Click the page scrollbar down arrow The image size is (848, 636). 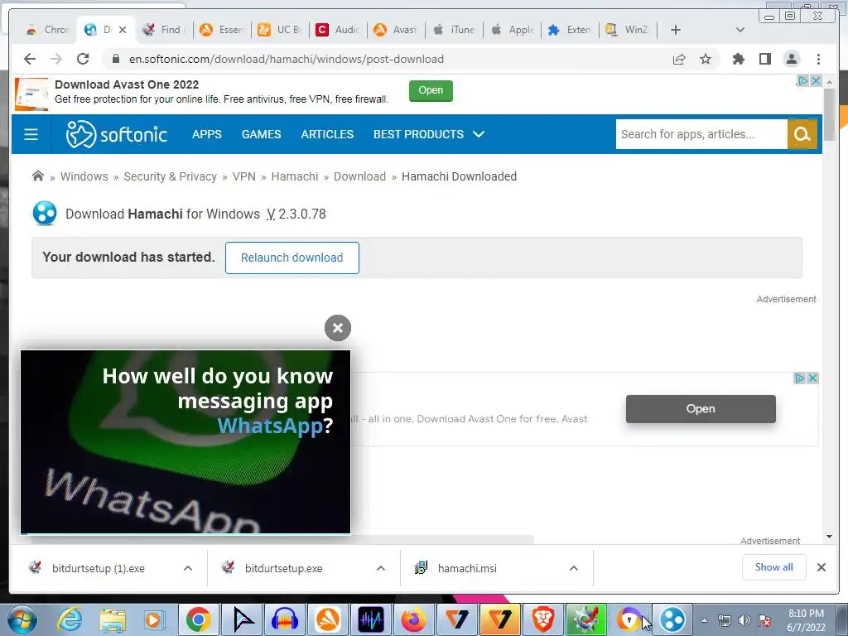tap(829, 537)
